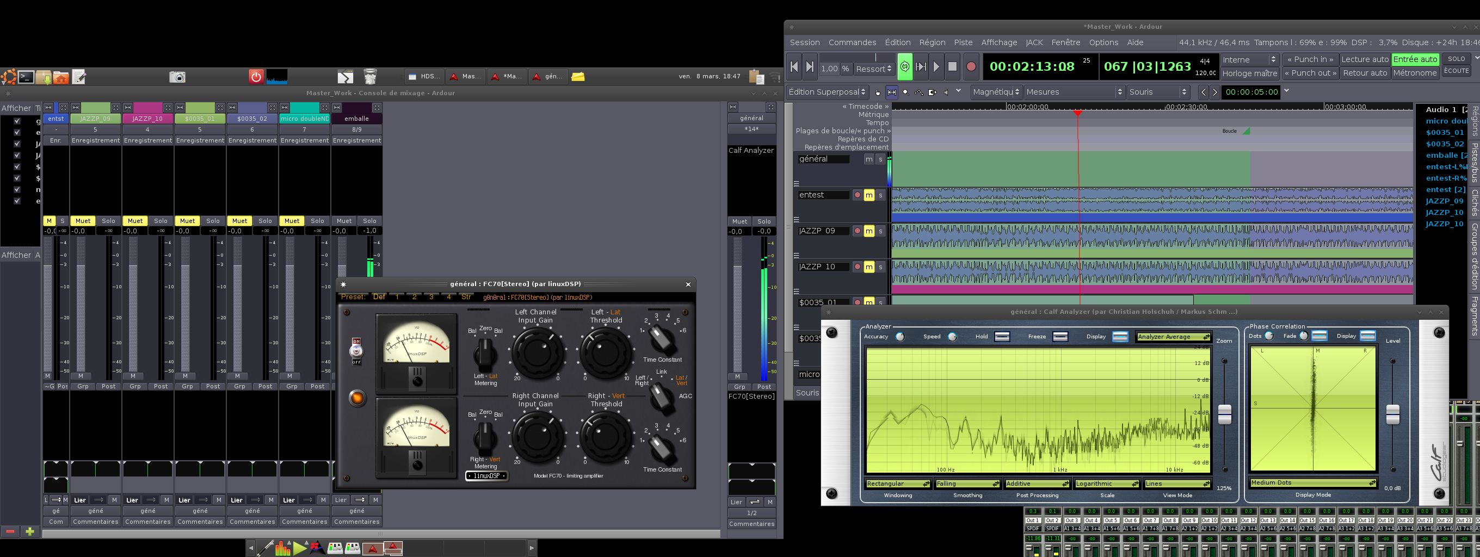The height and width of the screenshot is (557, 1480).
Task: Click the Zoom slider handle in Calf Analyzer
Action: (1224, 414)
